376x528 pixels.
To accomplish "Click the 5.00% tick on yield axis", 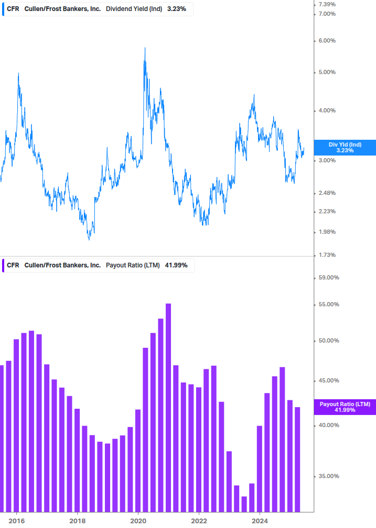I will tap(327, 72).
